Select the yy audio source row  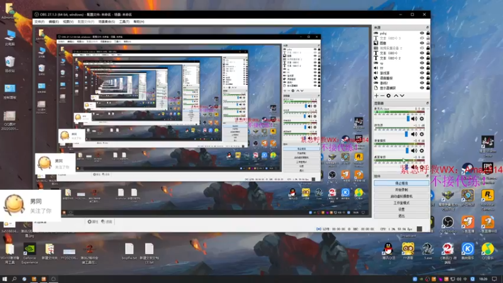[x=401, y=68]
